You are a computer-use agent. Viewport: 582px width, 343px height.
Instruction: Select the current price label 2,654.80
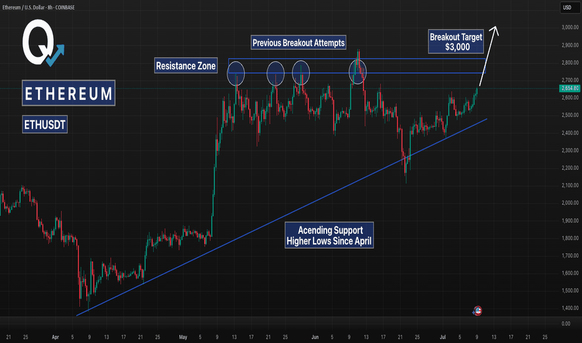pyautogui.click(x=570, y=89)
